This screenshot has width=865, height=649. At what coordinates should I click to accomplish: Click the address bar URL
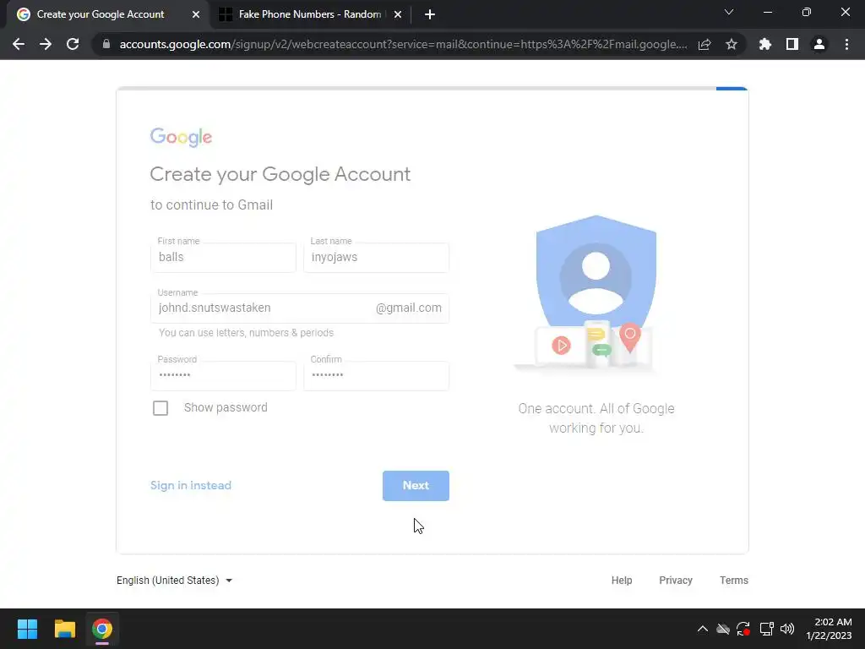[x=403, y=44]
